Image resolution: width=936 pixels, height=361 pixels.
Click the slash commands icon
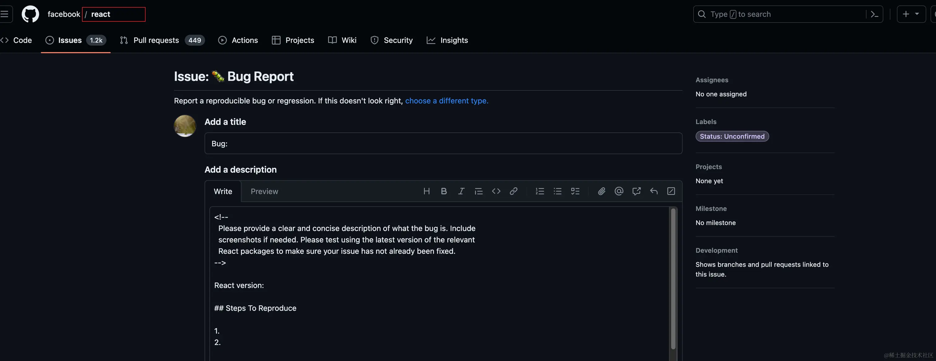pyautogui.click(x=671, y=191)
